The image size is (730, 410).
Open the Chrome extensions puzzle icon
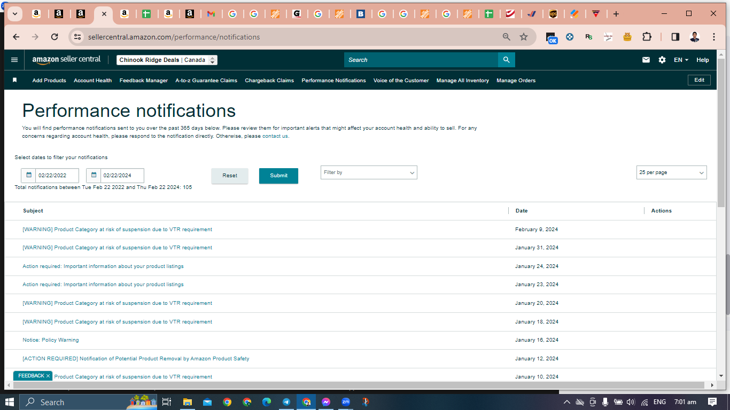coord(647,37)
